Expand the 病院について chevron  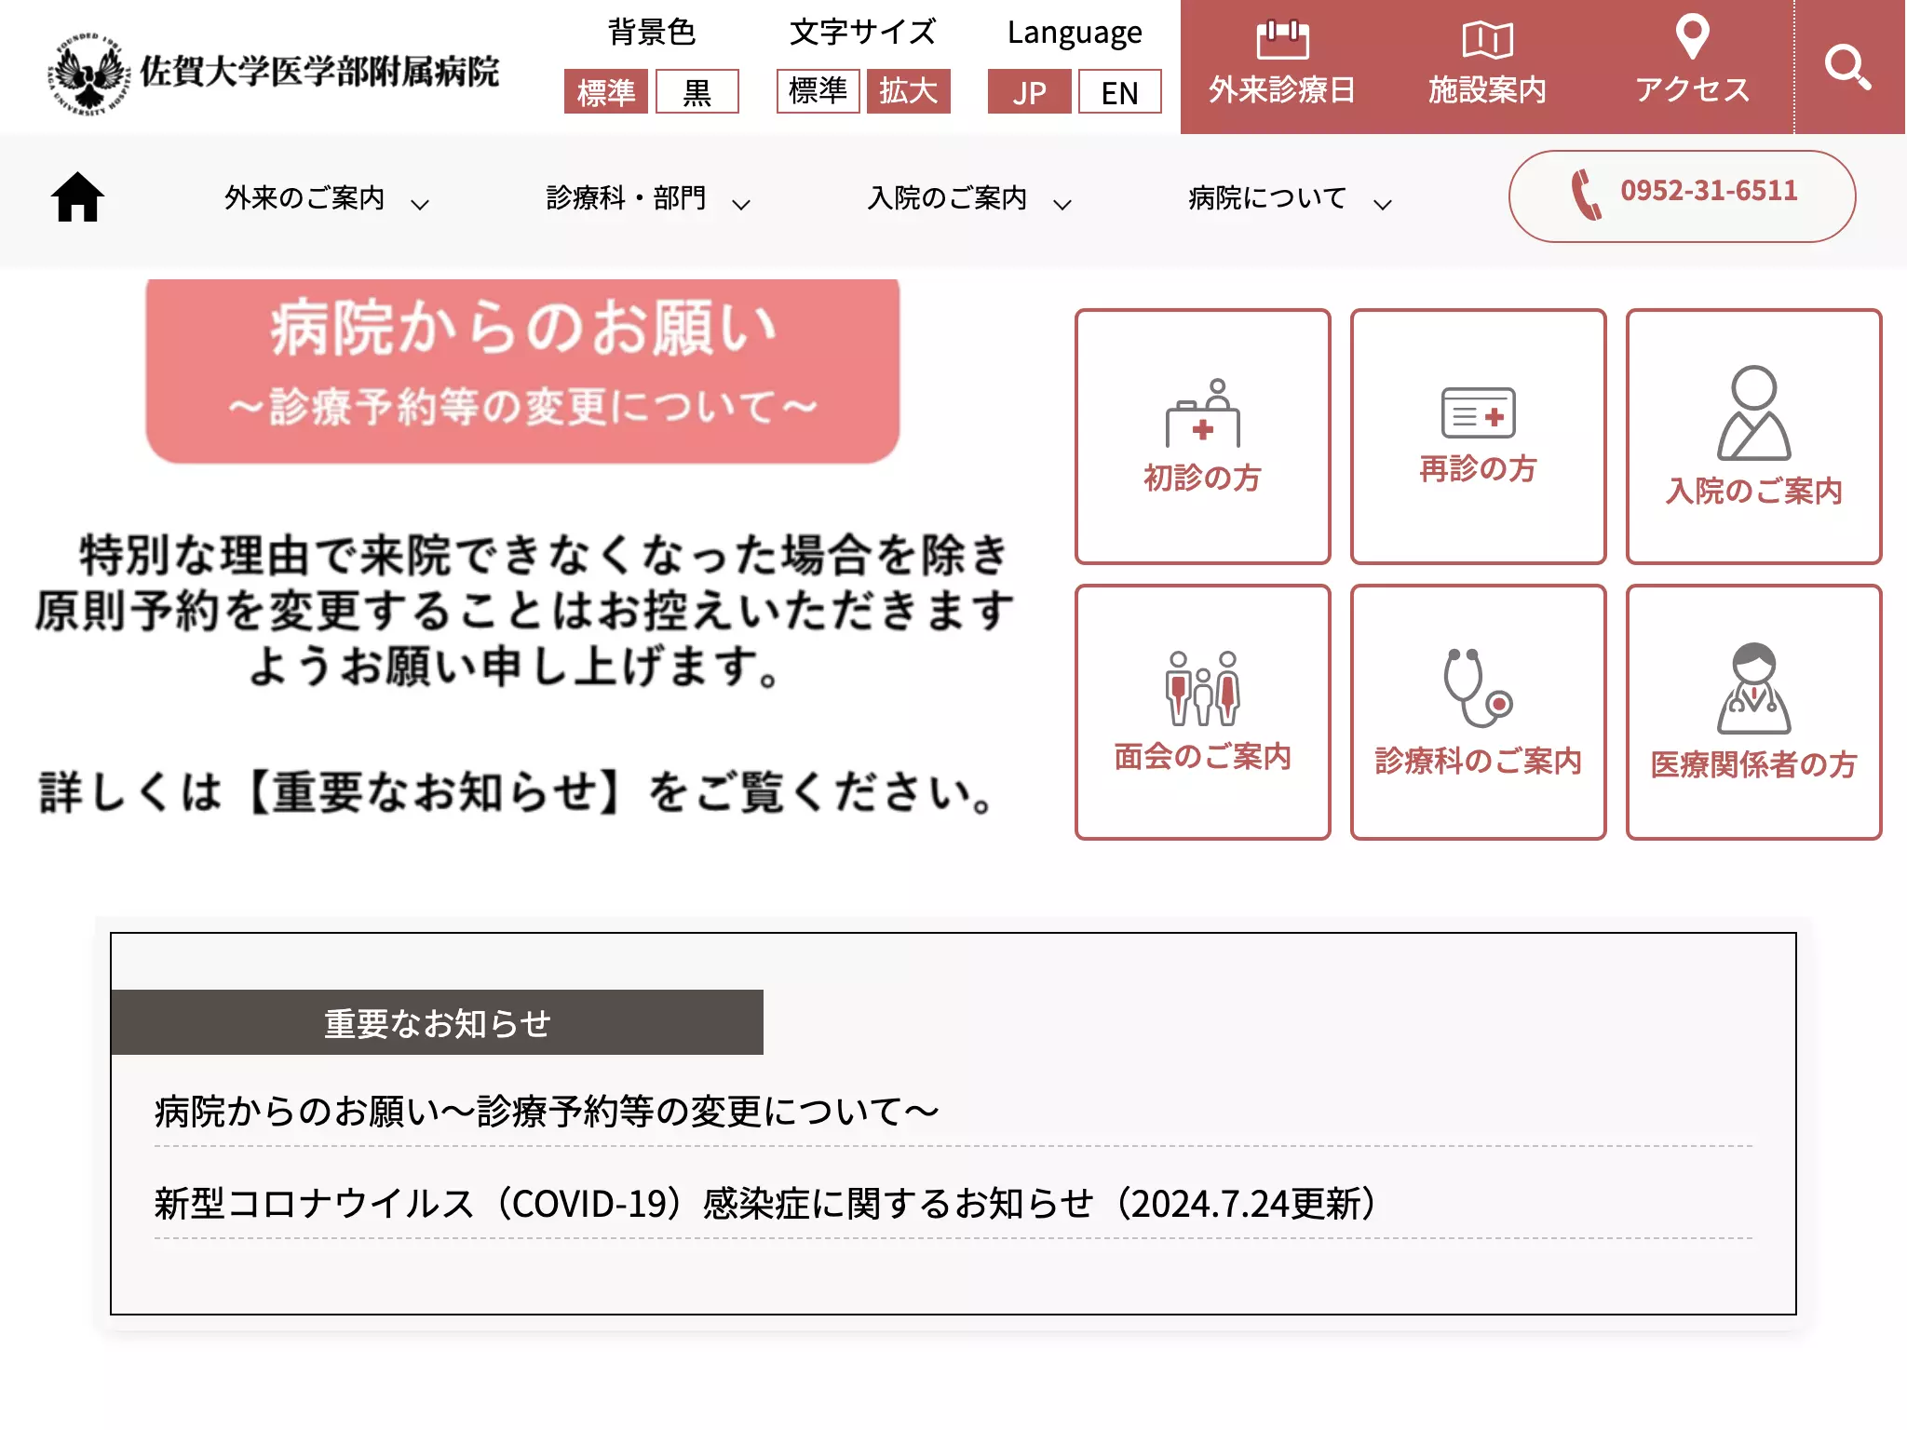(1383, 204)
